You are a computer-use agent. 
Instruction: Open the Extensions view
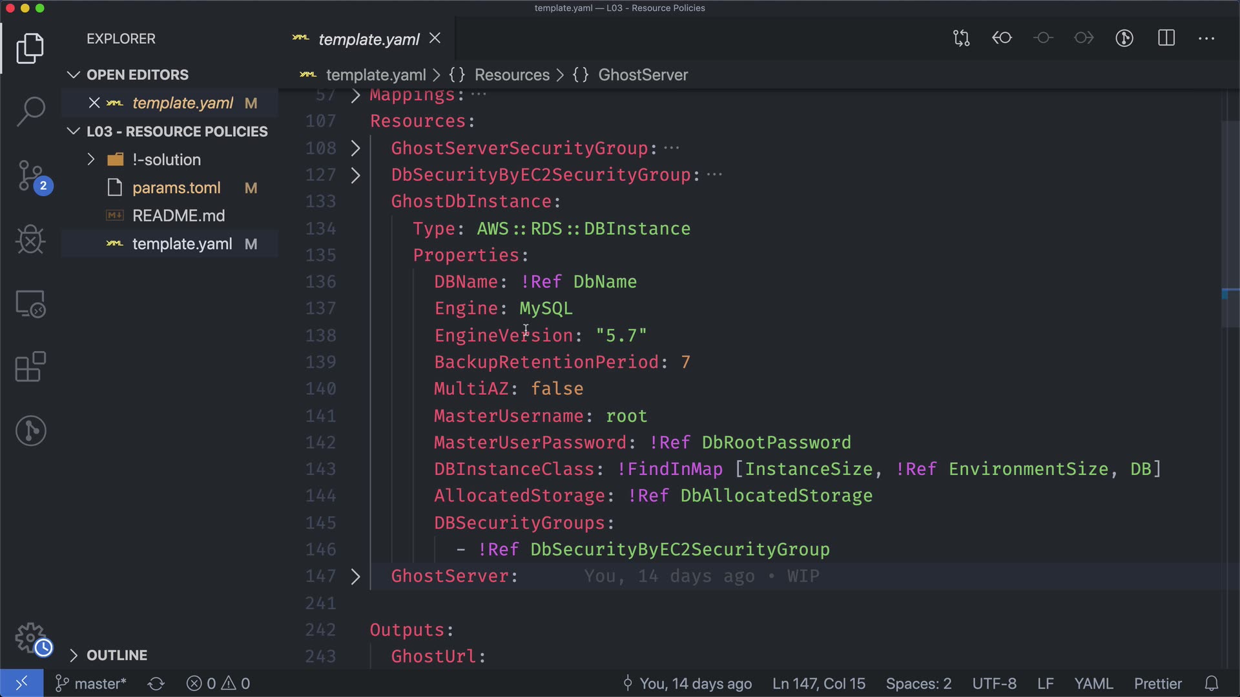click(30, 367)
